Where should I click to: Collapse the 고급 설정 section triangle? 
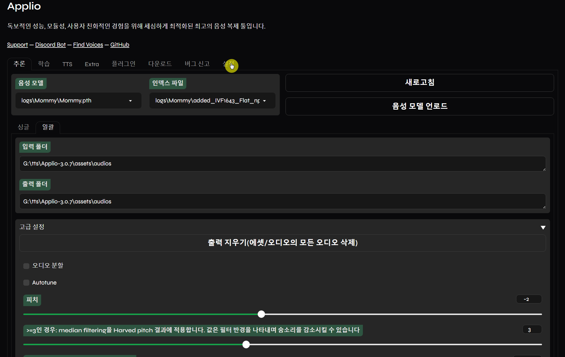543,228
